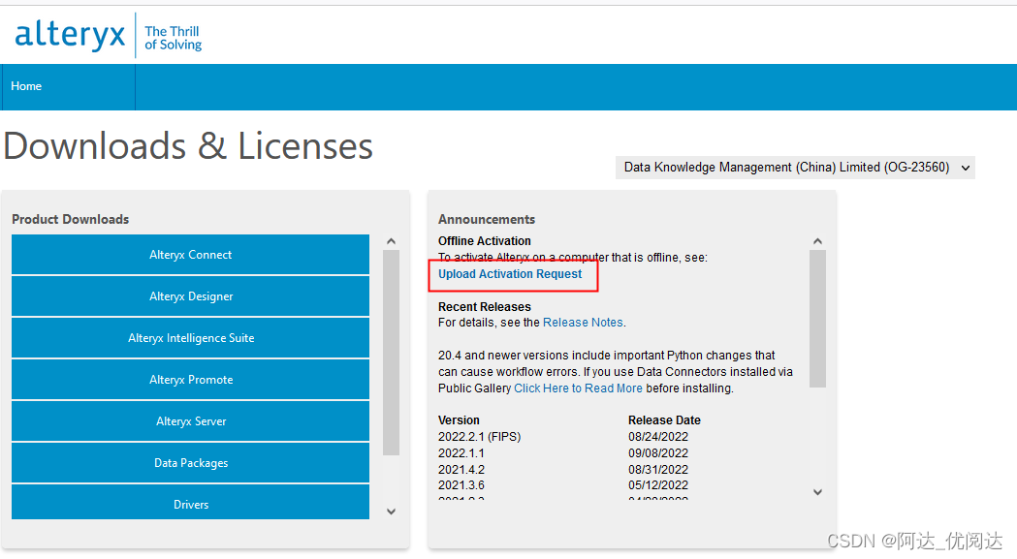Viewport: 1017px width, 559px height.
Task: Click The Thrill of Solving tagline
Action: [174, 38]
